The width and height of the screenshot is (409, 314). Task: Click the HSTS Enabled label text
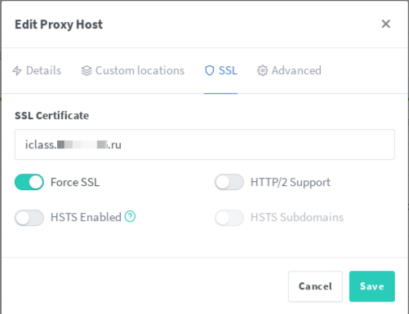point(86,217)
